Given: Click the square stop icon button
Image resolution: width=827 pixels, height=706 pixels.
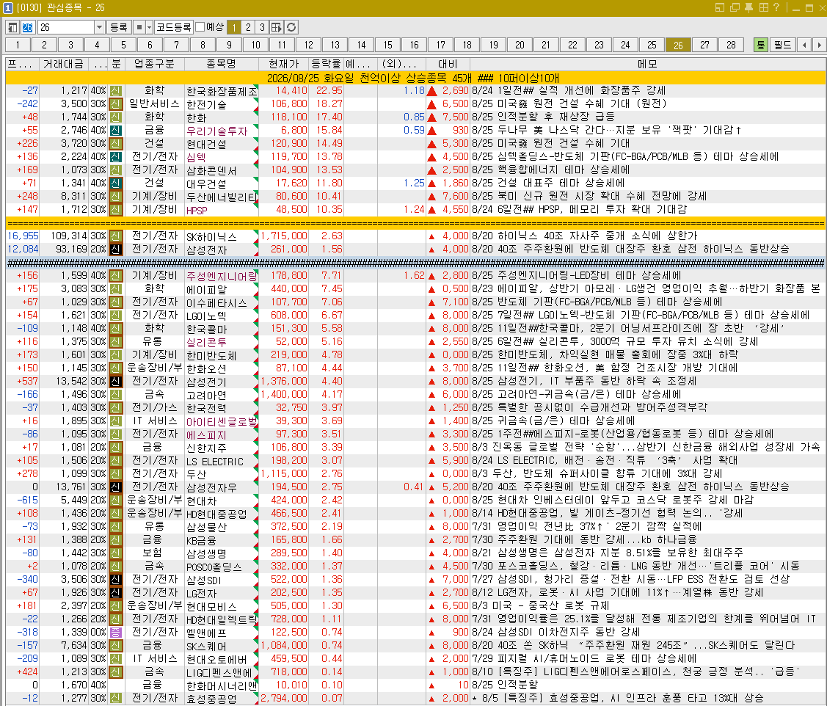Looking at the screenshot, I should click(139, 27).
